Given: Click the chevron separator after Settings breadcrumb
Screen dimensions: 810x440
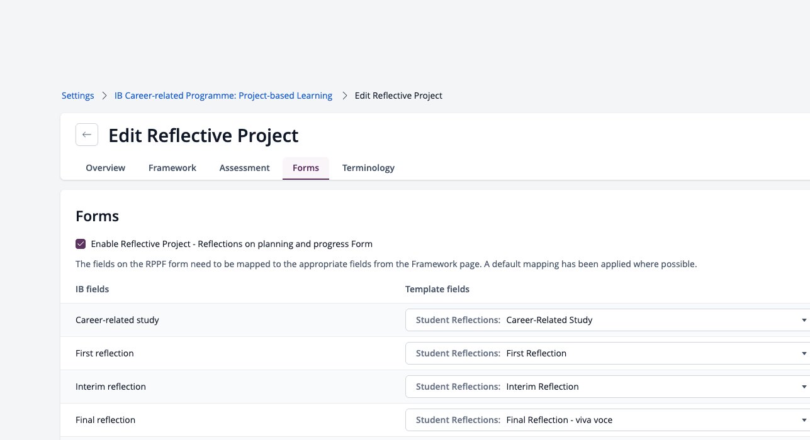Looking at the screenshot, I should pyautogui.click(x=104, y=96).
